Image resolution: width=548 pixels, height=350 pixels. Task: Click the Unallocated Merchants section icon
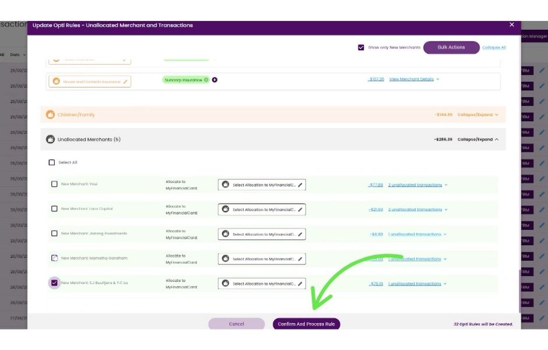point(50,139)
